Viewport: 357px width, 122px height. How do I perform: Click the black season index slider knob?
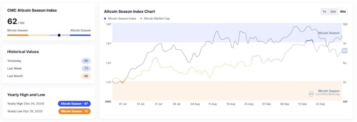click(59, 35)
